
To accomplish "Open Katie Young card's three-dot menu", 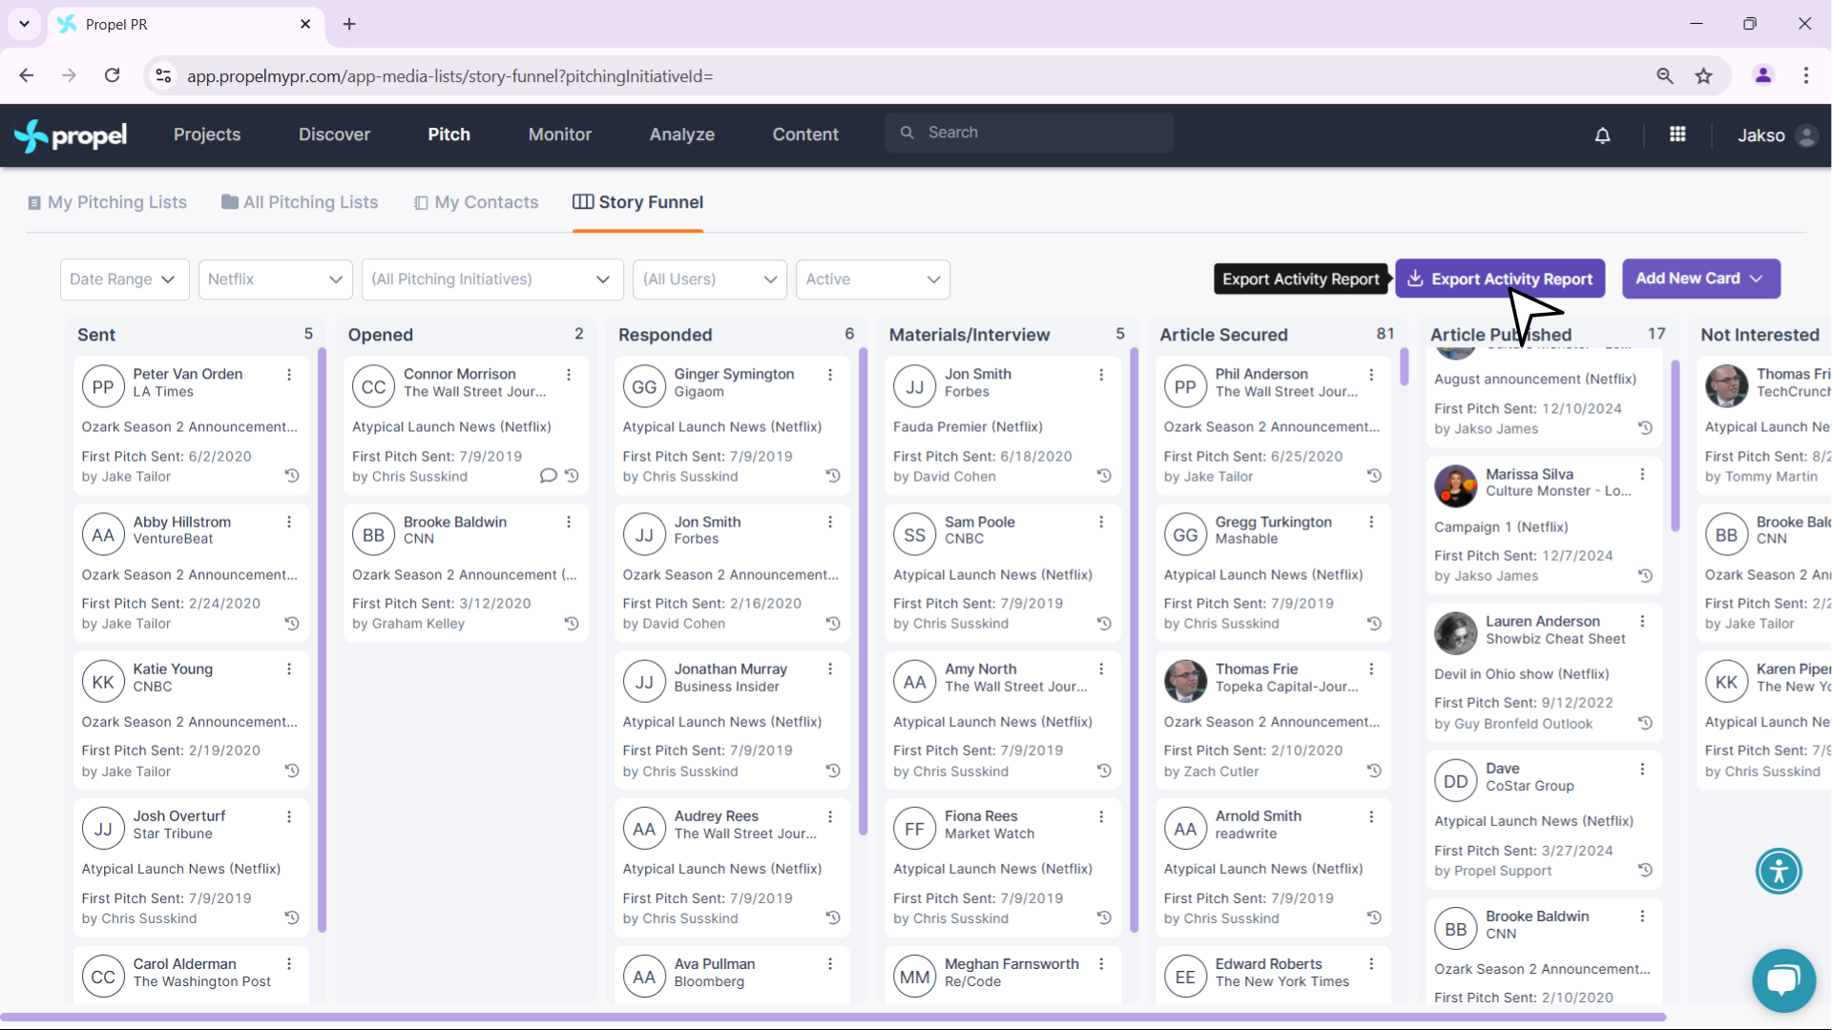I will [x=289, y=669].
